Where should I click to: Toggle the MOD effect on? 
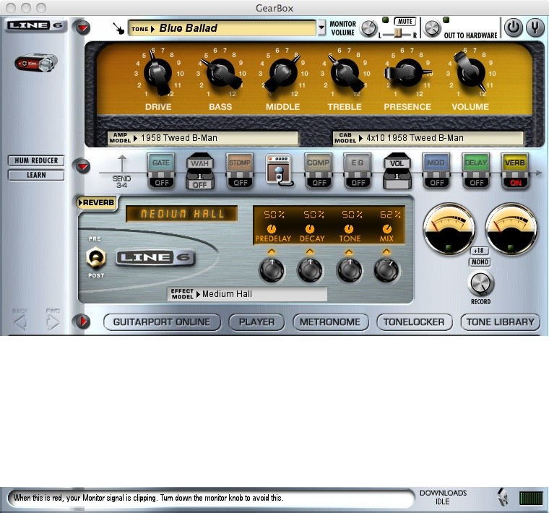(436, 171)
